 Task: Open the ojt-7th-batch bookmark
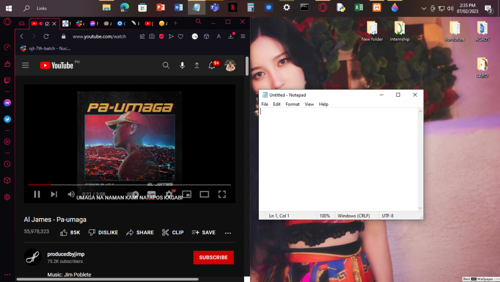[45, 48]
